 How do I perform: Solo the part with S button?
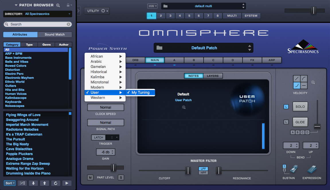click(121, 177)
